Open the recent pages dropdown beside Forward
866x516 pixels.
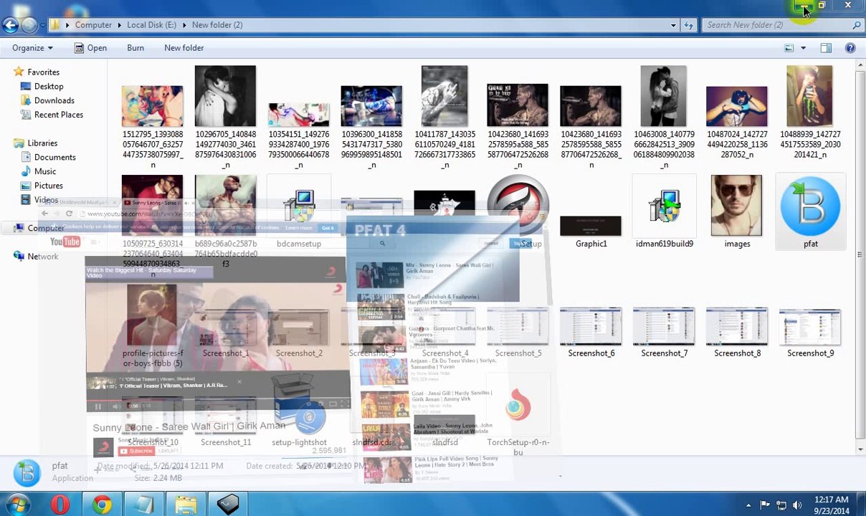pos(42,25)
